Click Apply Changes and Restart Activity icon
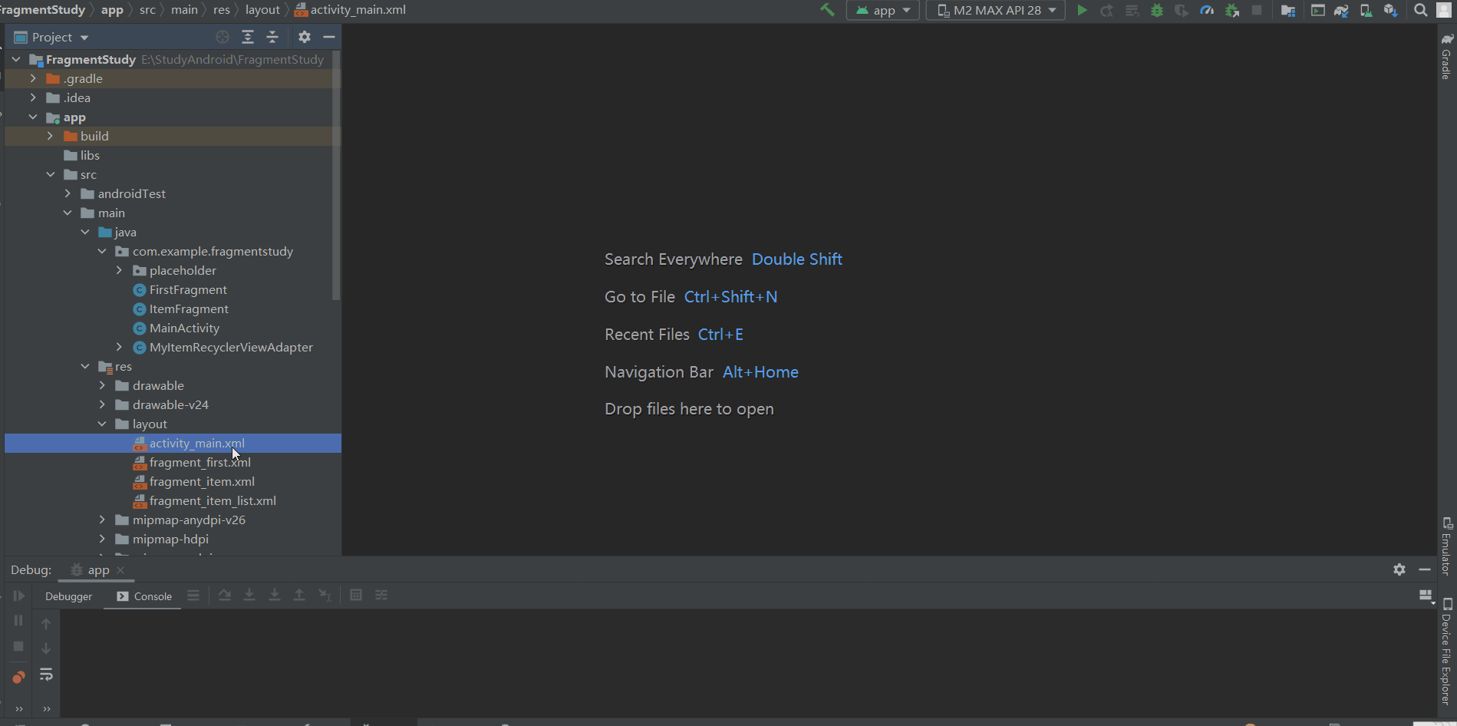The height and width of the screenshot is (726, 1457). [x=1106, y=10]
